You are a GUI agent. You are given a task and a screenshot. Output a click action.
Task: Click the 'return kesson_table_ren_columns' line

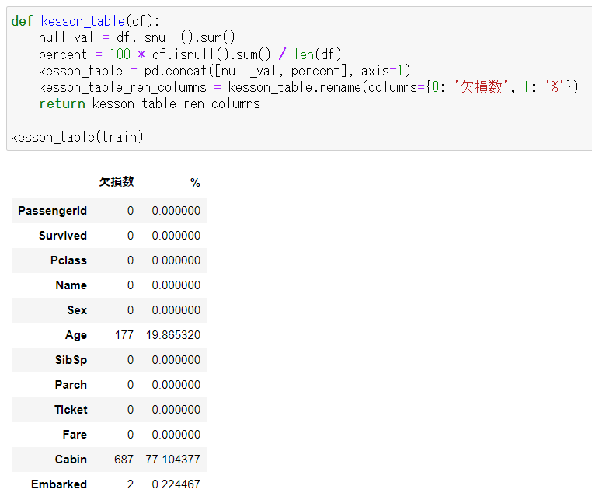149,104
